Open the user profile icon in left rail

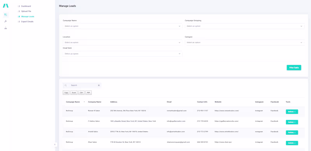pos(5,28)
